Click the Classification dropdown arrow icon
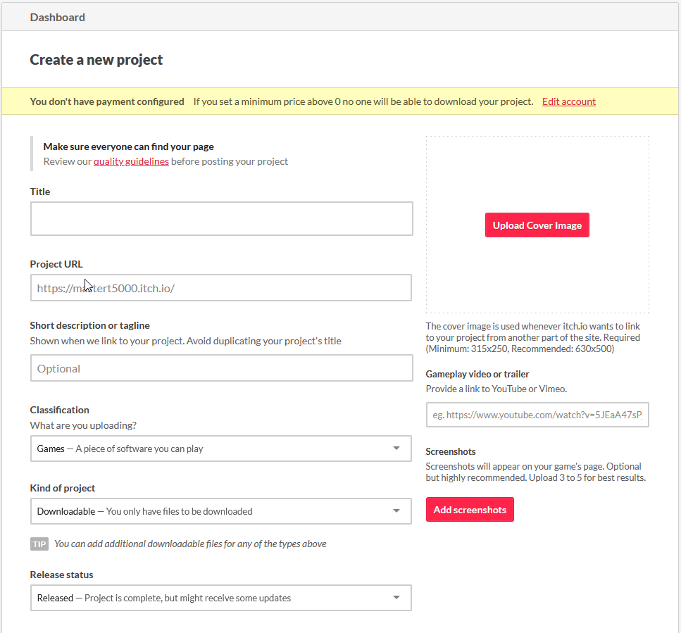This screenshot has width=681, height=633. click(396, 448)
